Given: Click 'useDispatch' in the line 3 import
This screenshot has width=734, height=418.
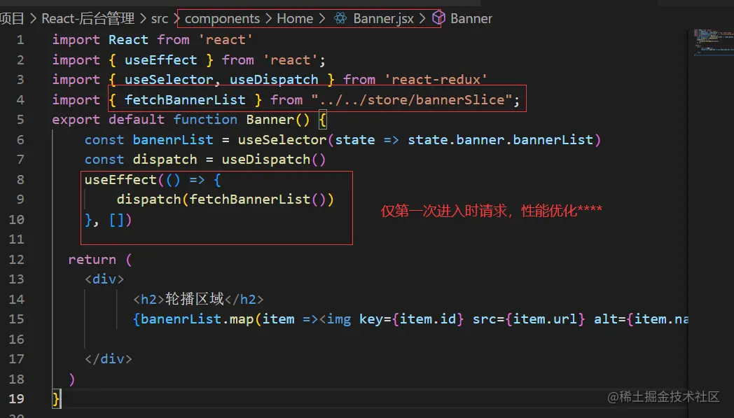Looking at the screenshot, I should 274,80.
